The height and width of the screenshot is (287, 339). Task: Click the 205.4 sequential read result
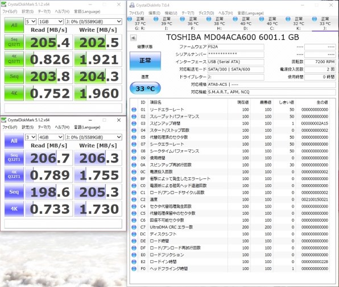tap(49, 42)
